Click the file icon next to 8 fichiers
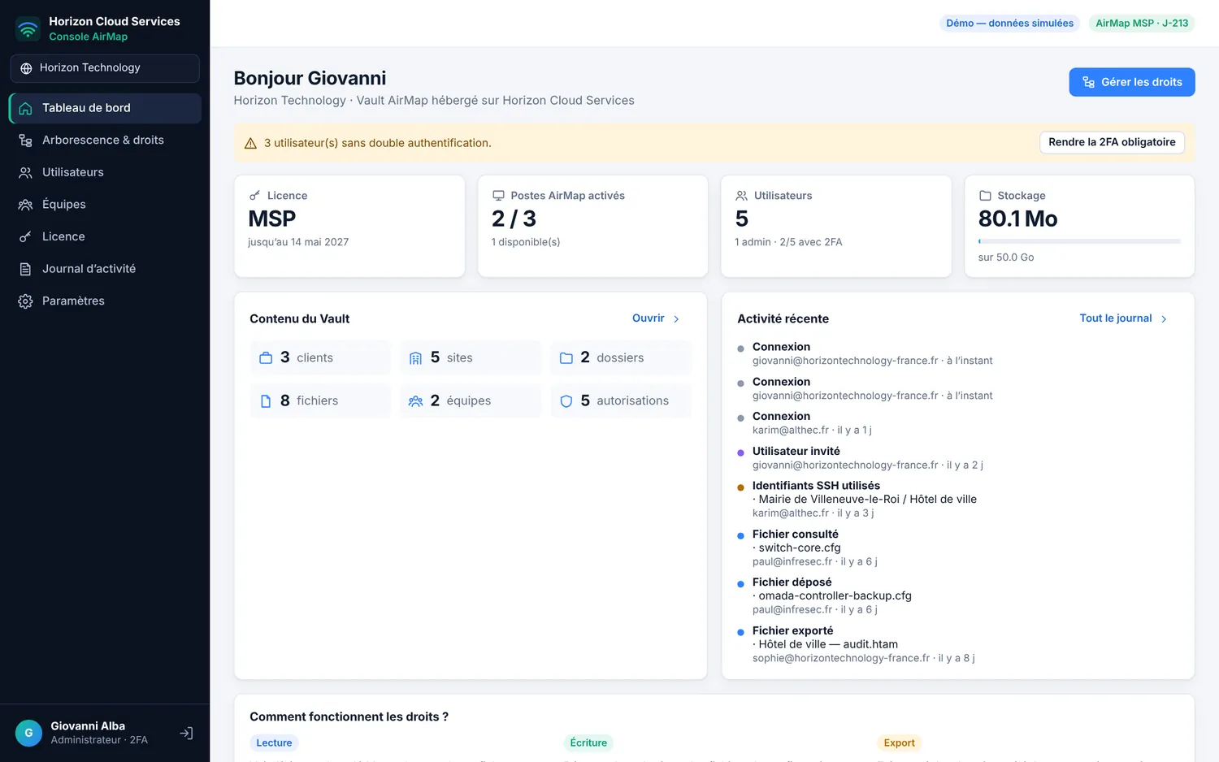 pos(266,401)
